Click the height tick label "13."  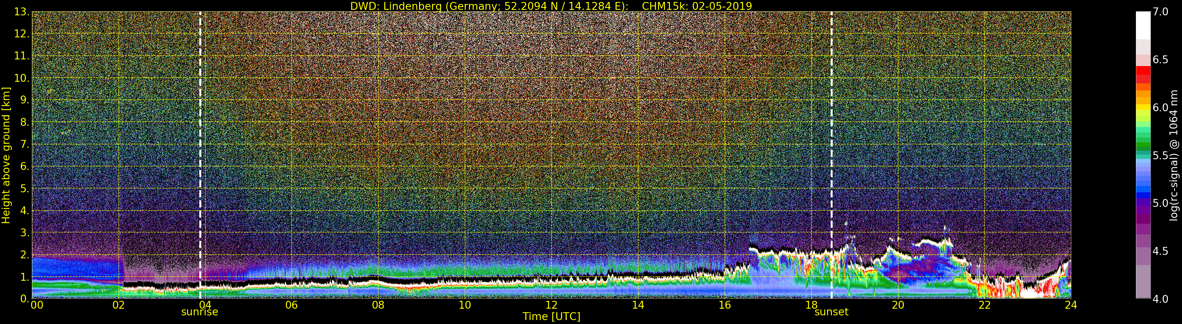(22, 12)
